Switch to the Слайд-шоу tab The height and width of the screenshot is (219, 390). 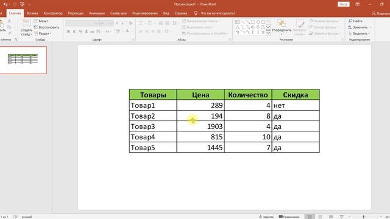(x=118, y=13)
